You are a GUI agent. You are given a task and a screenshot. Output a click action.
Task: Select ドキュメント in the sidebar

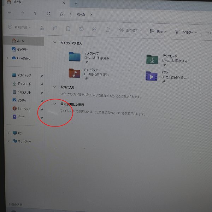pyautogui.click(x=23, y=92)
